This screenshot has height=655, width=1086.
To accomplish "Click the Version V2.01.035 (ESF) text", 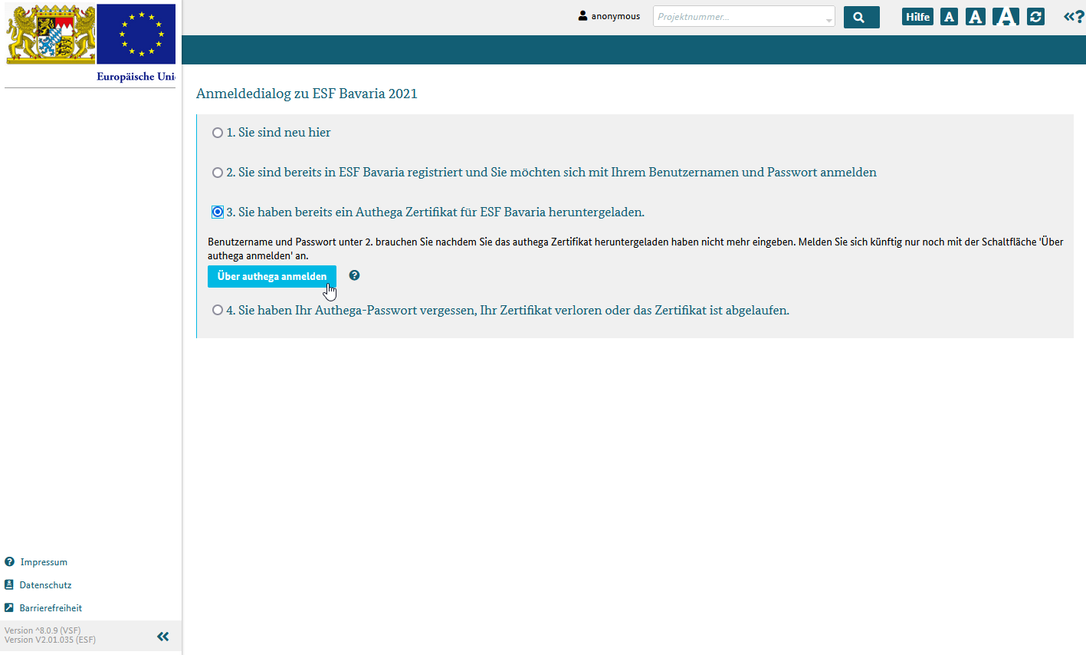I will [50, 640].
